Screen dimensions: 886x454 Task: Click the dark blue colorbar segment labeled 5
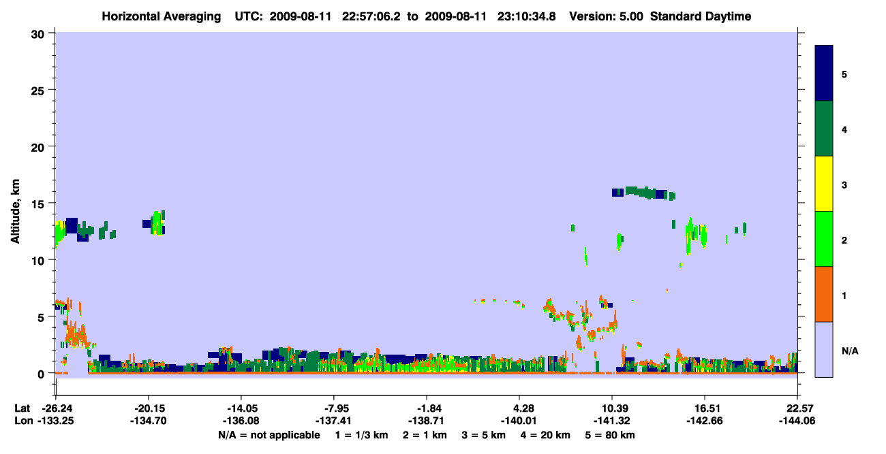coord(824,74)
